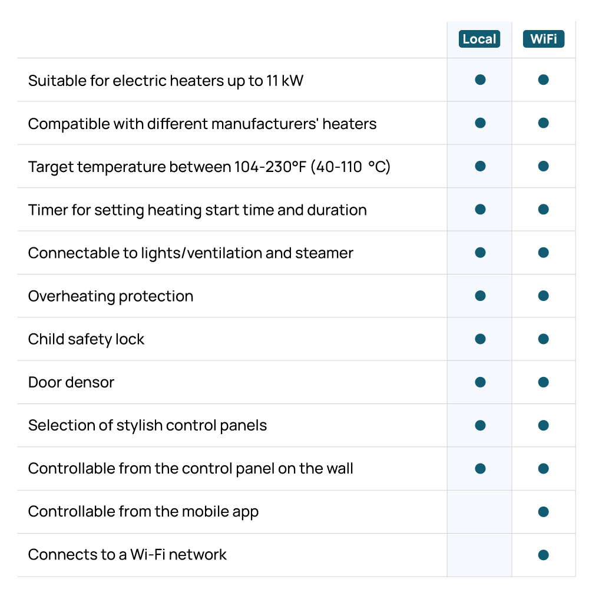Select 'Compatible with different manufacturers' heaters' text

pos(202,124)
